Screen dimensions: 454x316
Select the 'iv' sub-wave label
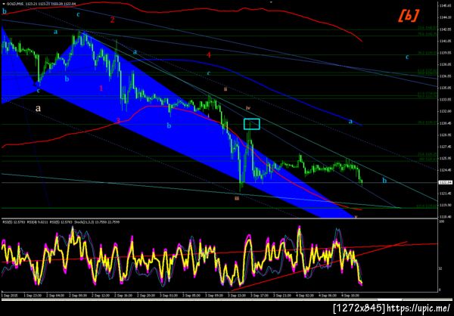[x=248, y=107]
